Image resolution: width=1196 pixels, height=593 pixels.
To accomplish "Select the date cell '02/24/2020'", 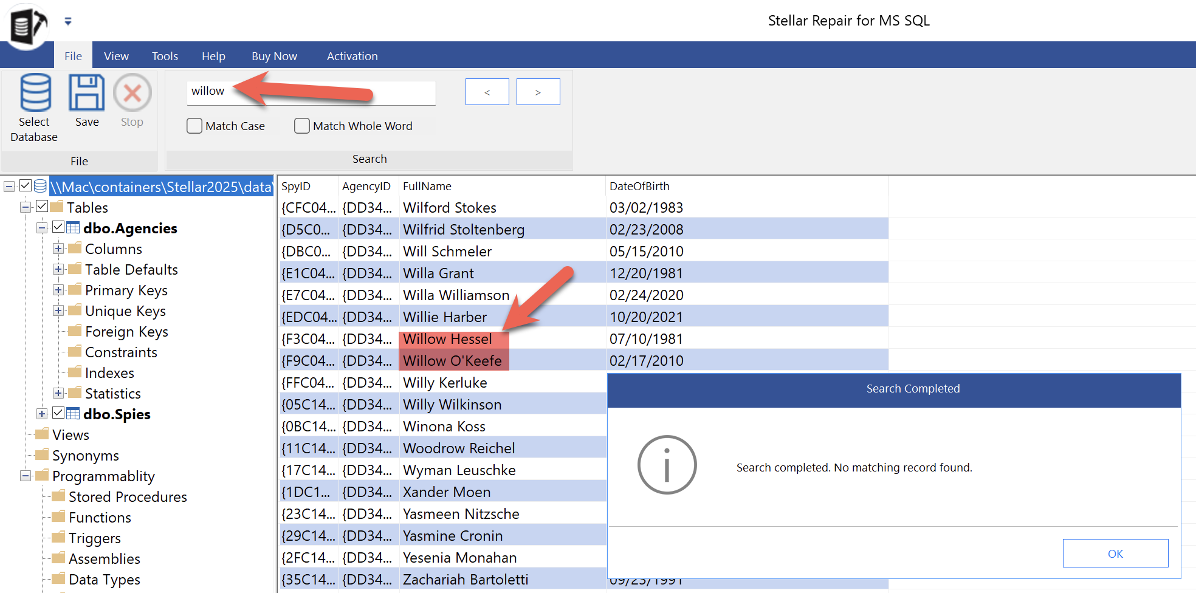I will tap(747, 295).
